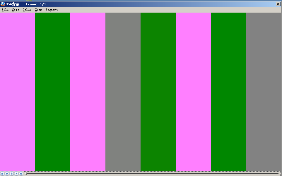Open the Zoom menu
This screenshot has height=176, width=282.
point(38,10)
